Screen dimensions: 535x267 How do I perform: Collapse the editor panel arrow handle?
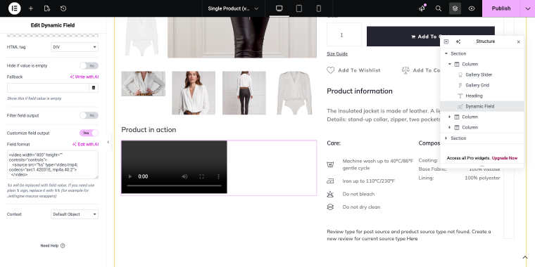click(108, 142)
